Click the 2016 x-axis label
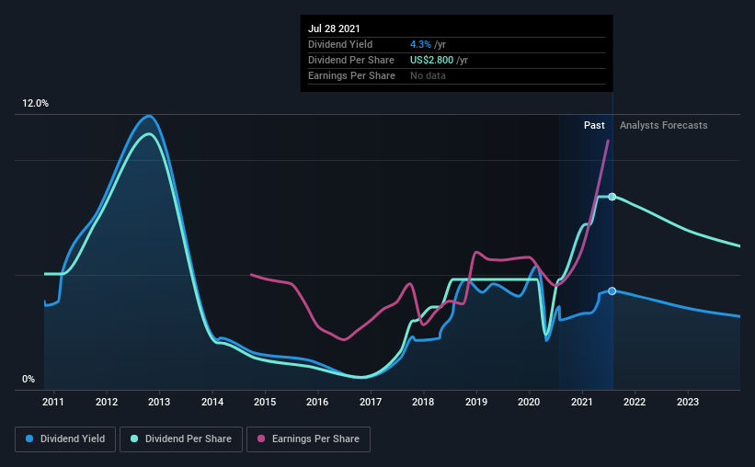The height and width of the screenshot is (467, 755). pos(317,402)
